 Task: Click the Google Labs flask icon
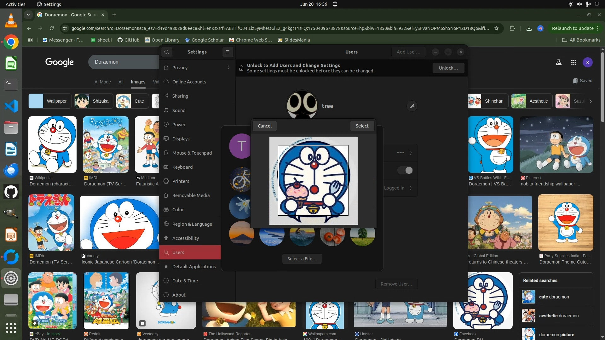(558, 62)
